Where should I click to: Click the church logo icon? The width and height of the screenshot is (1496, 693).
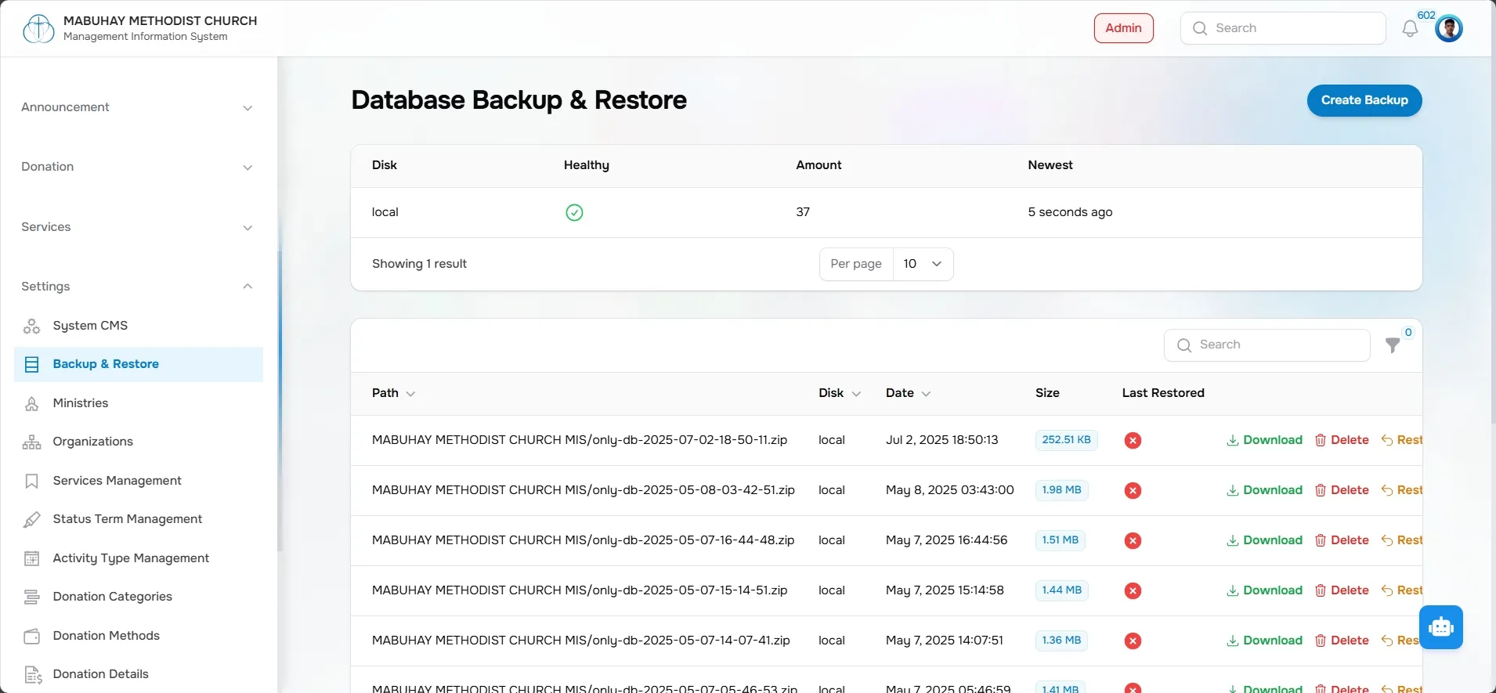(38, 28)
